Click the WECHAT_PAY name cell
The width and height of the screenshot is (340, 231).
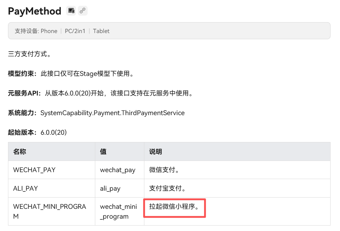click(52, 170)
